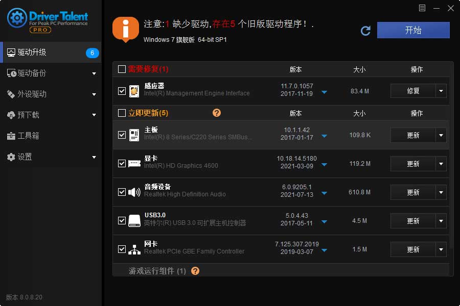Screen dimensions: 460x306
Task: Open version dropdown for 主板 10.1.1.42
Action: point(324,136)
